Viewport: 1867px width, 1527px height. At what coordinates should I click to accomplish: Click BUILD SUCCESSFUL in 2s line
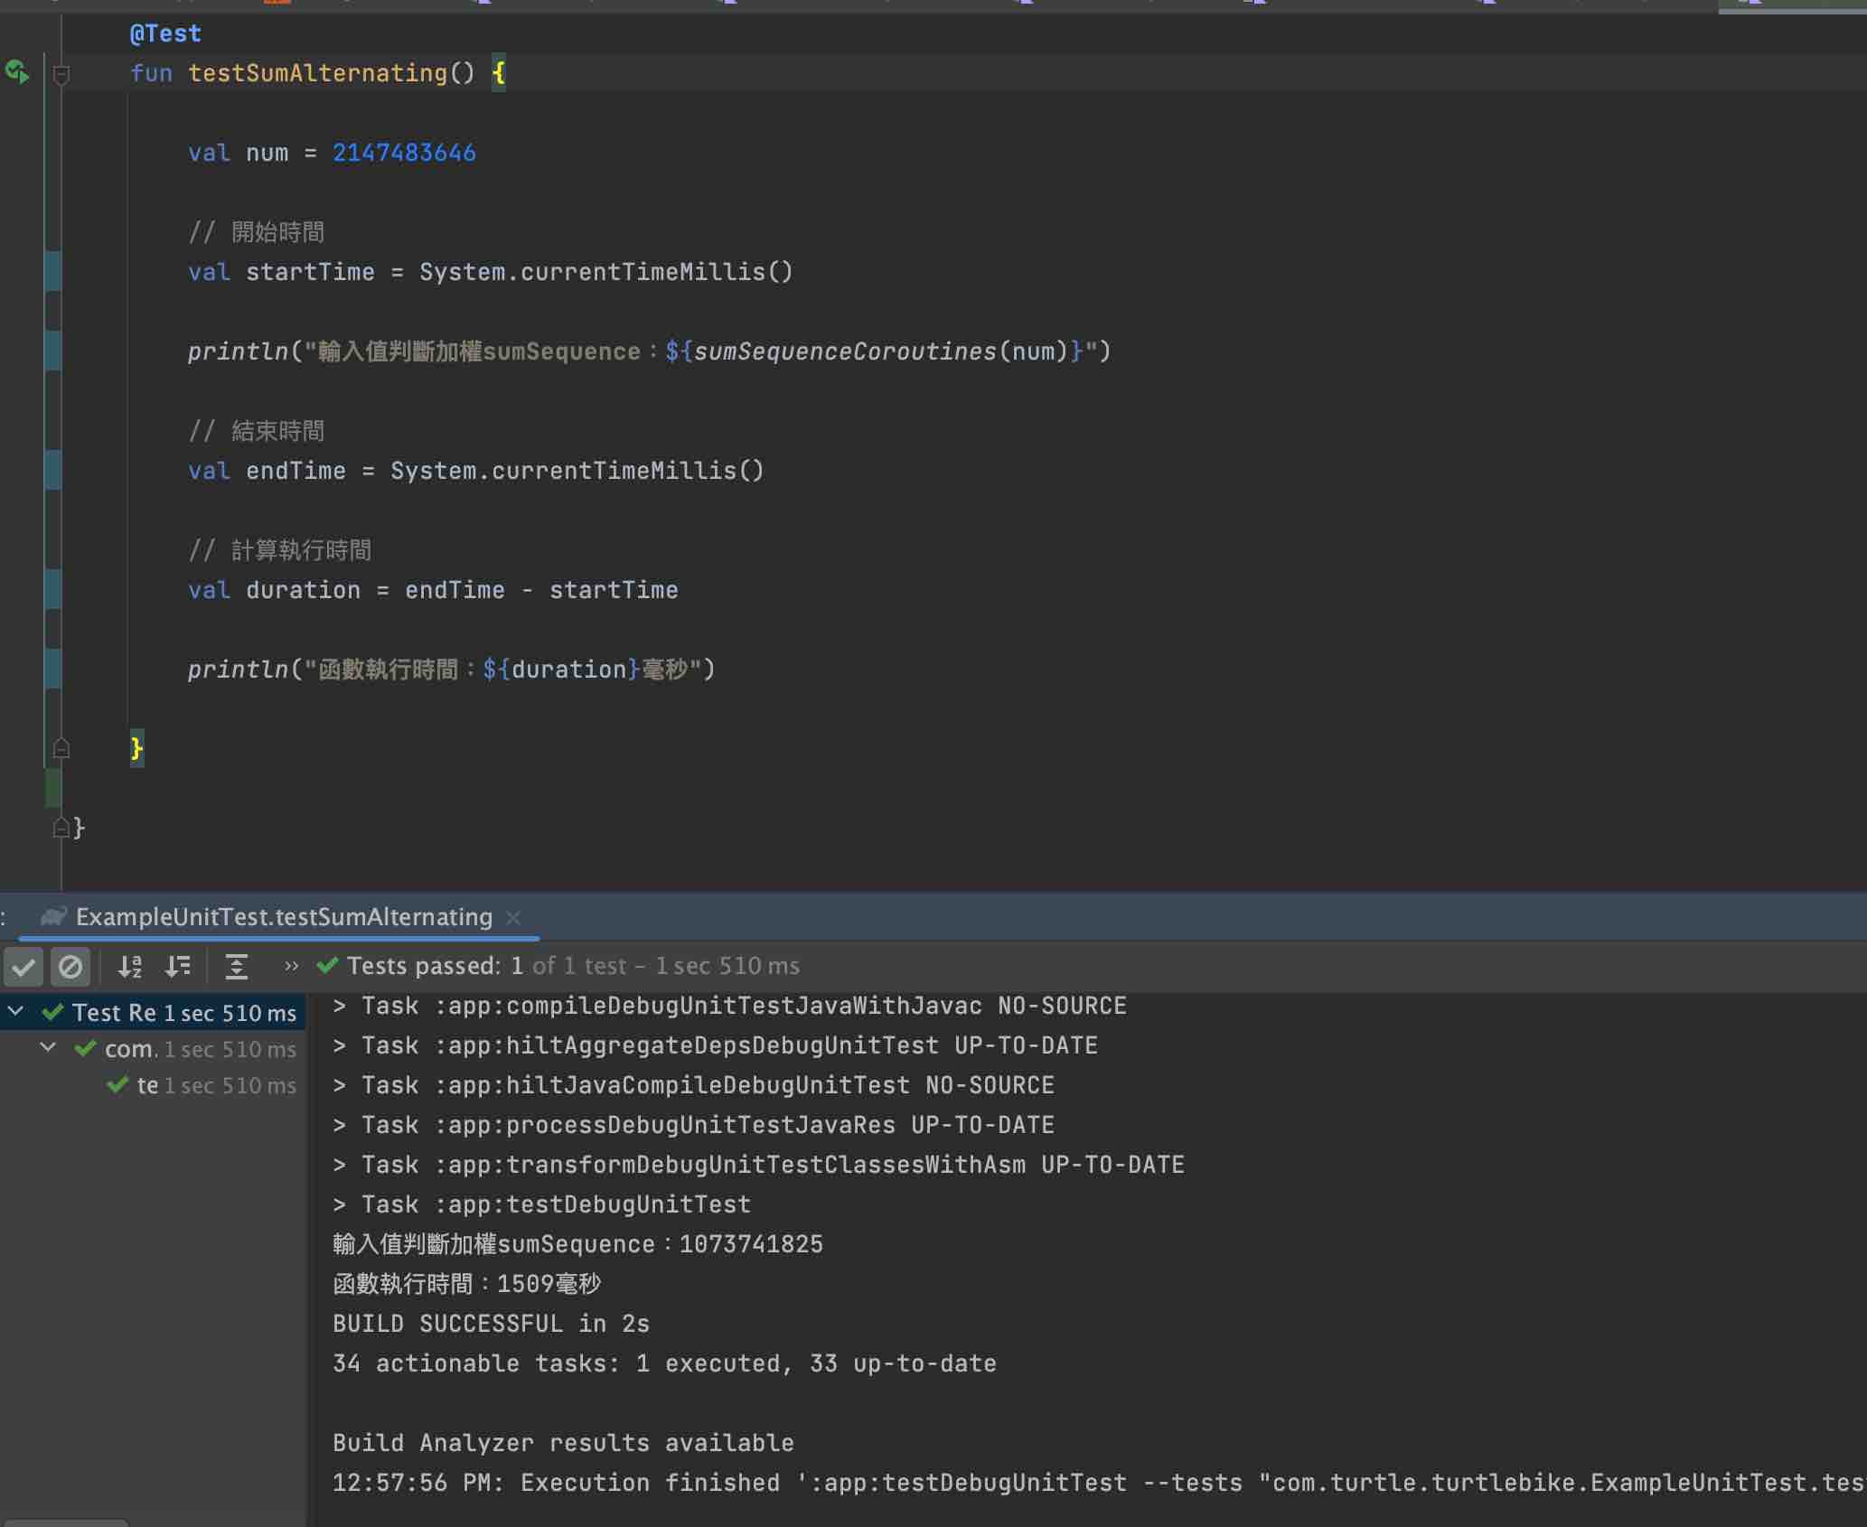pos(491,1324)
